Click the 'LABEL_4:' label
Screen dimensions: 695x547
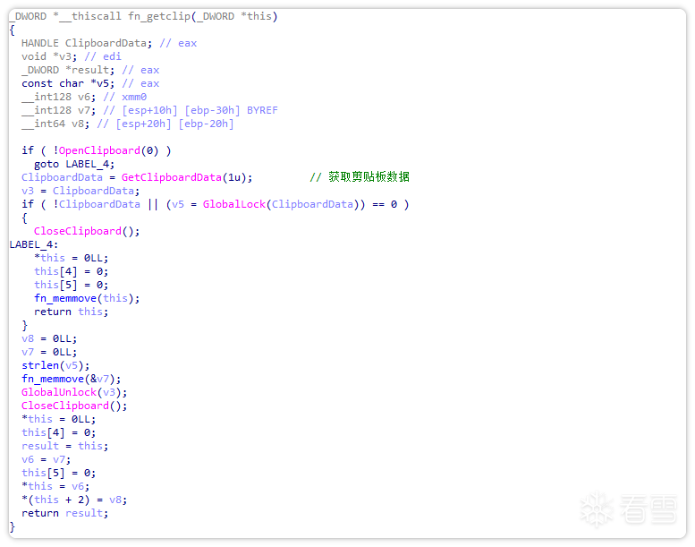pyautogui.click(x=34, y=244)
